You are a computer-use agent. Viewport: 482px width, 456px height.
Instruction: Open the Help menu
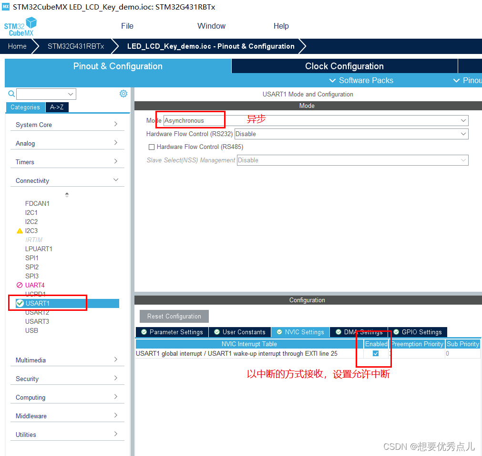coord(281,26)
